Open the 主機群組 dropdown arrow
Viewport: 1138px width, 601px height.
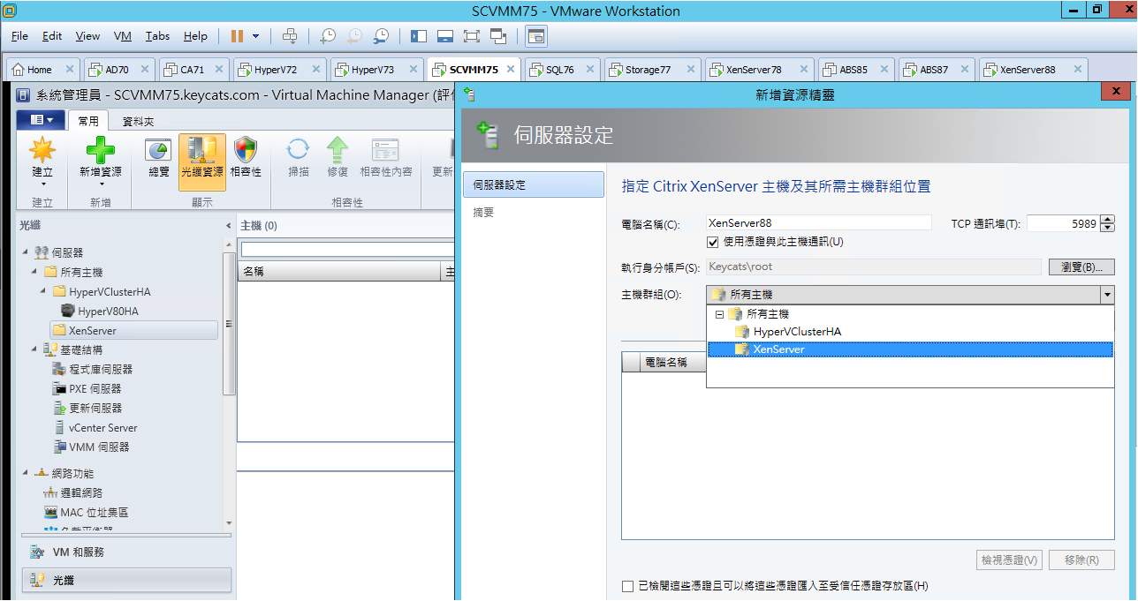pos(1106,295)
